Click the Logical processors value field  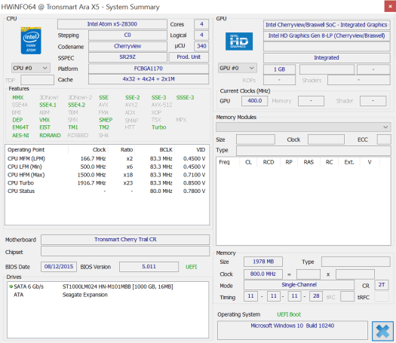[x=201, y=35]
